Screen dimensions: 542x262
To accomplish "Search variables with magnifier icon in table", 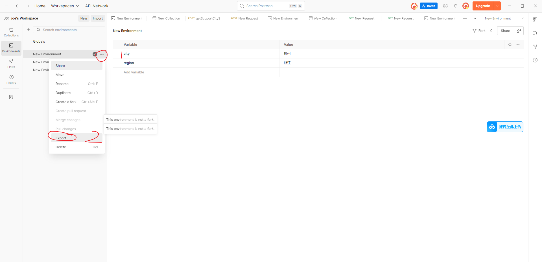I will coord(510,45).
